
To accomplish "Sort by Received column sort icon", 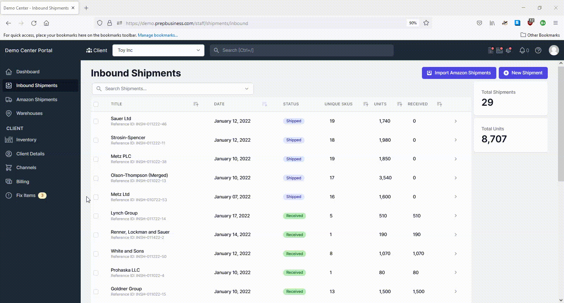I will pyautogui.click(x=439, y=104).
